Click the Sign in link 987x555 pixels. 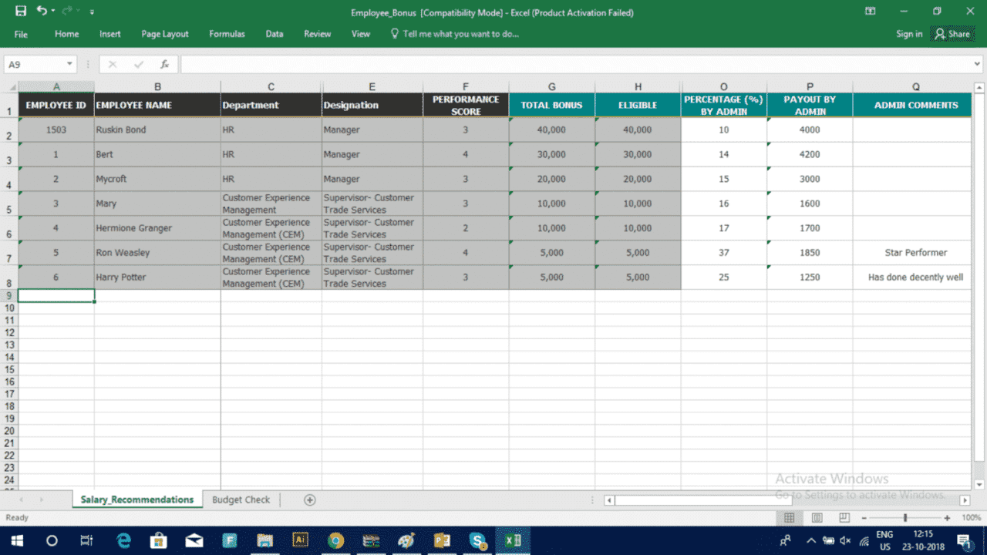(x=909, y=34)
